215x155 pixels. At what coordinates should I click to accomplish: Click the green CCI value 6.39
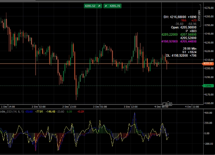(70, 112)
